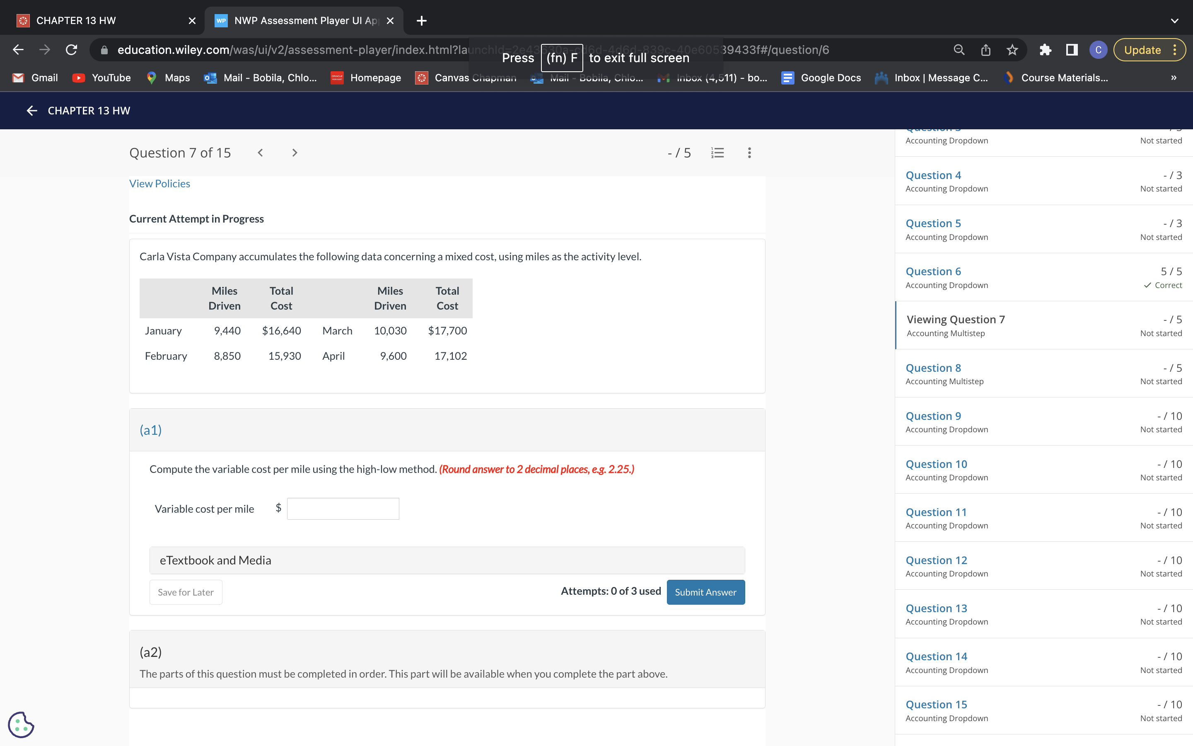
Task: Go back using CHAPTER 13 HW arrow
Action: pos(32,111)
